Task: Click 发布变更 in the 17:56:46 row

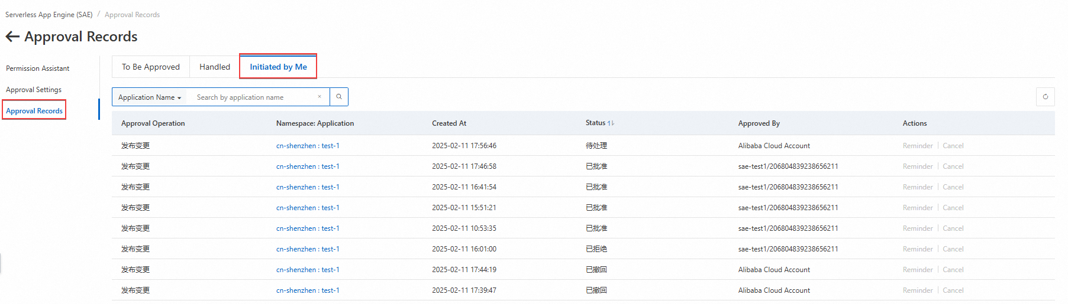Action: (x=135, y=146)
